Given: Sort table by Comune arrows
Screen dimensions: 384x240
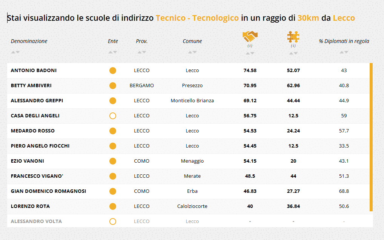Looking at the screenshot, I should [192, 52].
